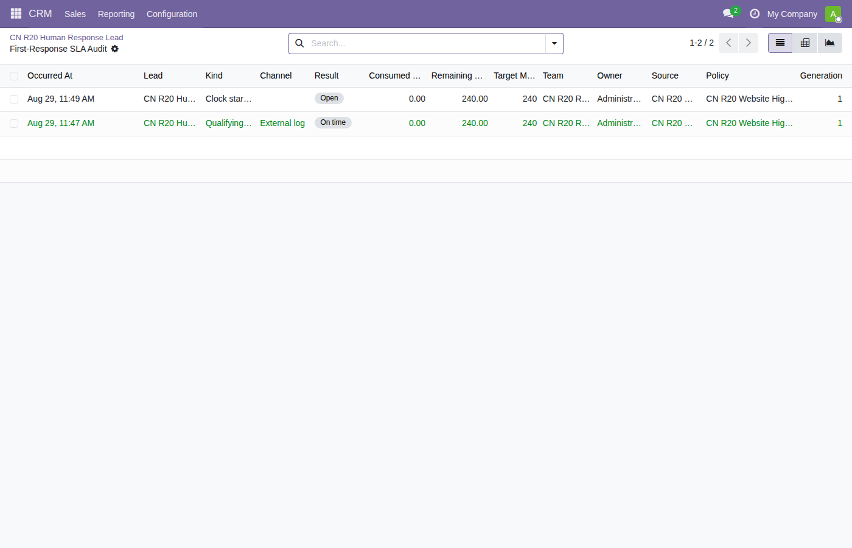Open the Sales menu

75,14
